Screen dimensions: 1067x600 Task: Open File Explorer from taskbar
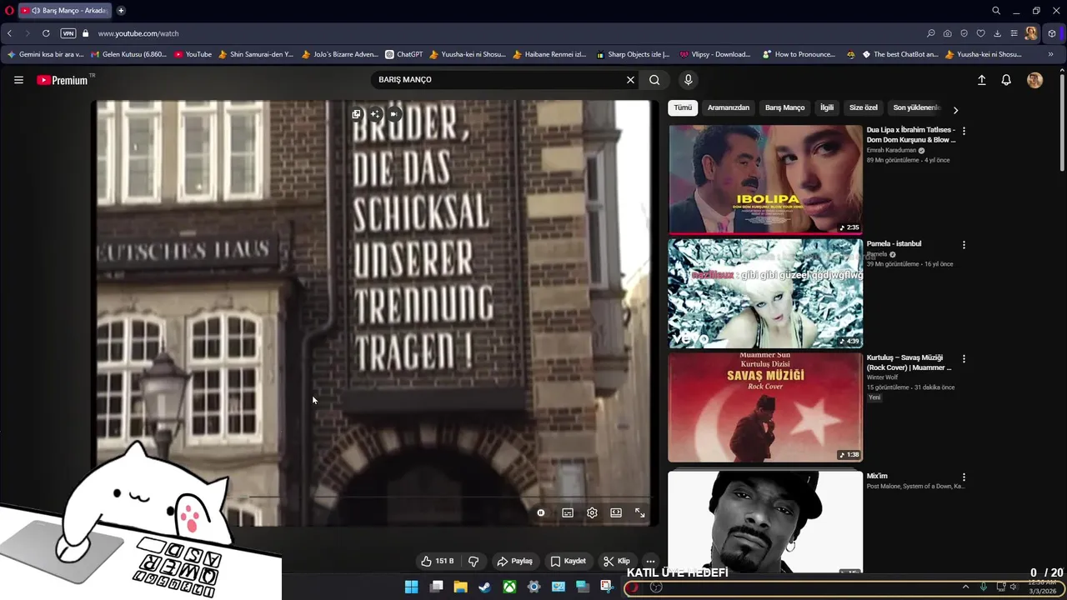[x=460, y=587]
